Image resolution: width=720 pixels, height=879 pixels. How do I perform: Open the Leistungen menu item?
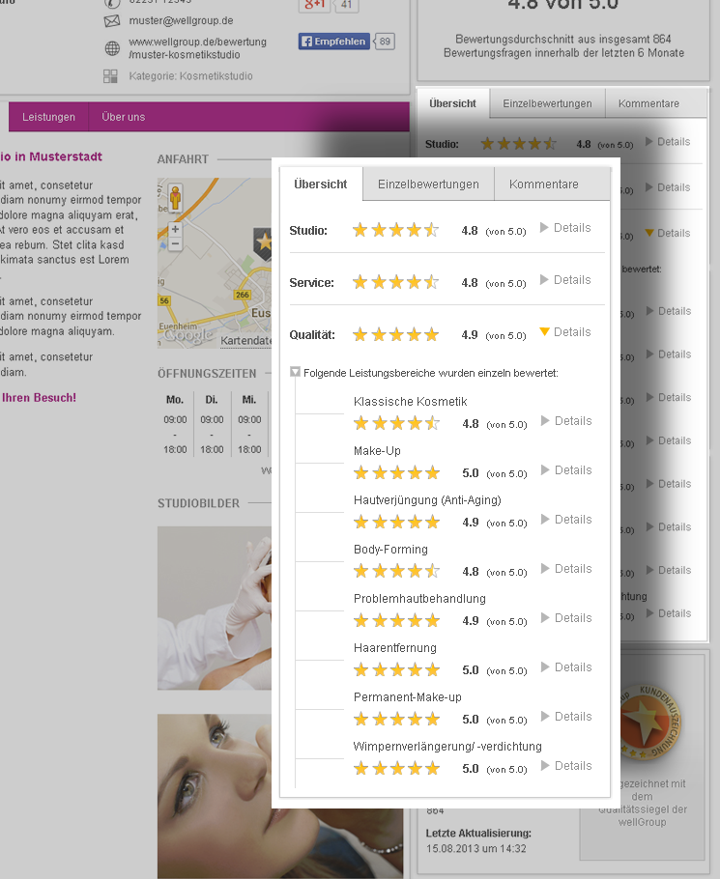pyautogui.click(x=48, y=117)
